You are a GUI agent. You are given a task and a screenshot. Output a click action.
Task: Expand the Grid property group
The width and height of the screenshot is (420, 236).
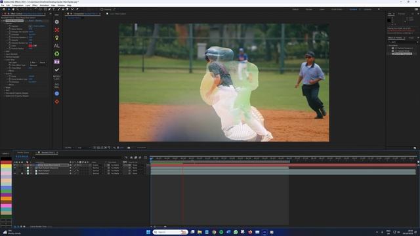coord(5,51)
